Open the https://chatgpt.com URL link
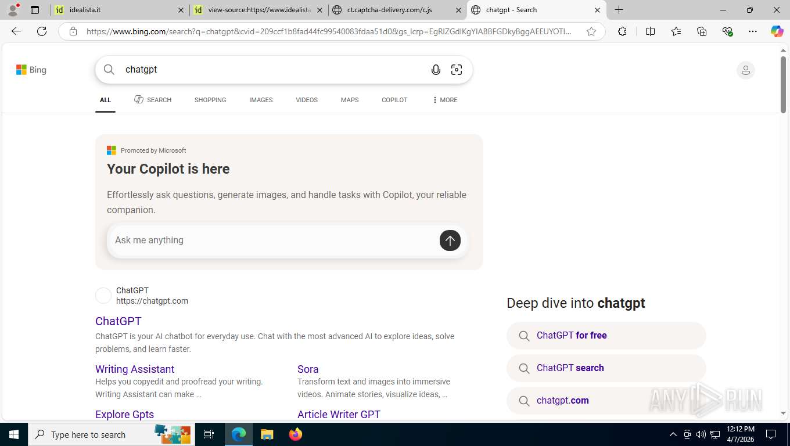Image resolution: width=790 pixels, height=446 pixels. (152, 301)
